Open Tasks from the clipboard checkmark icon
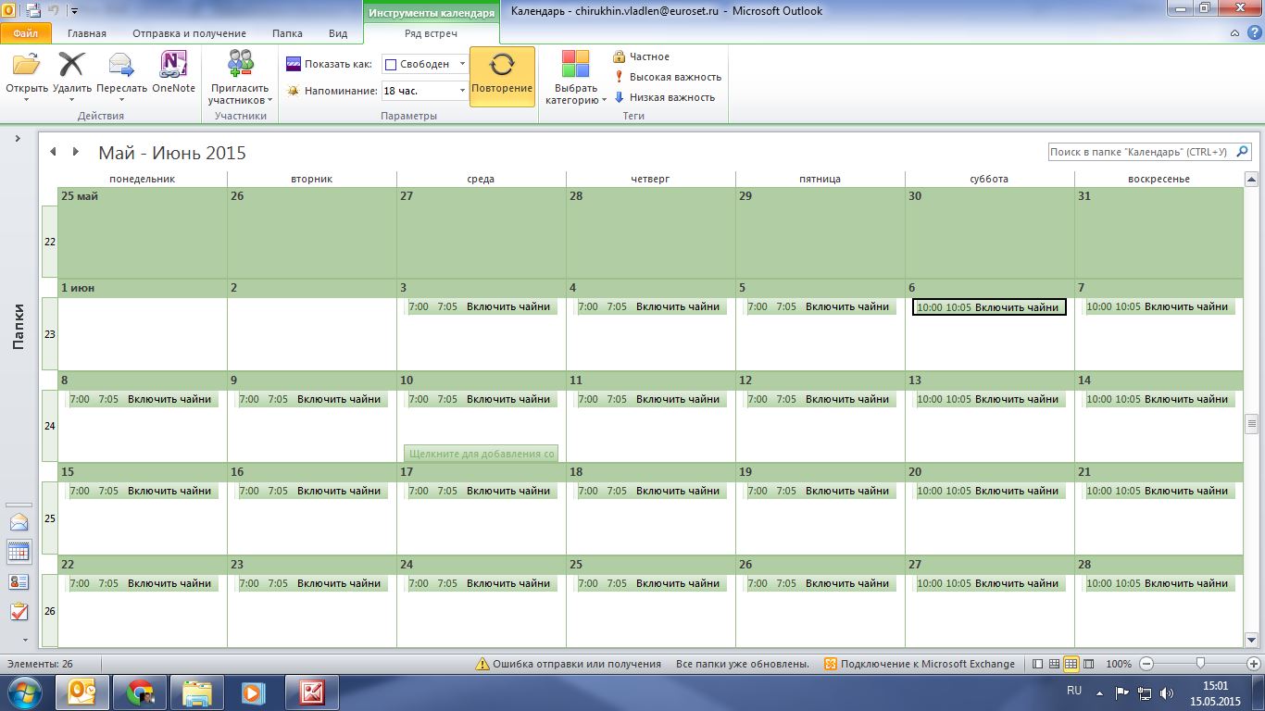The height and width of the screenshot is (711, 1265). click(19, 612)
